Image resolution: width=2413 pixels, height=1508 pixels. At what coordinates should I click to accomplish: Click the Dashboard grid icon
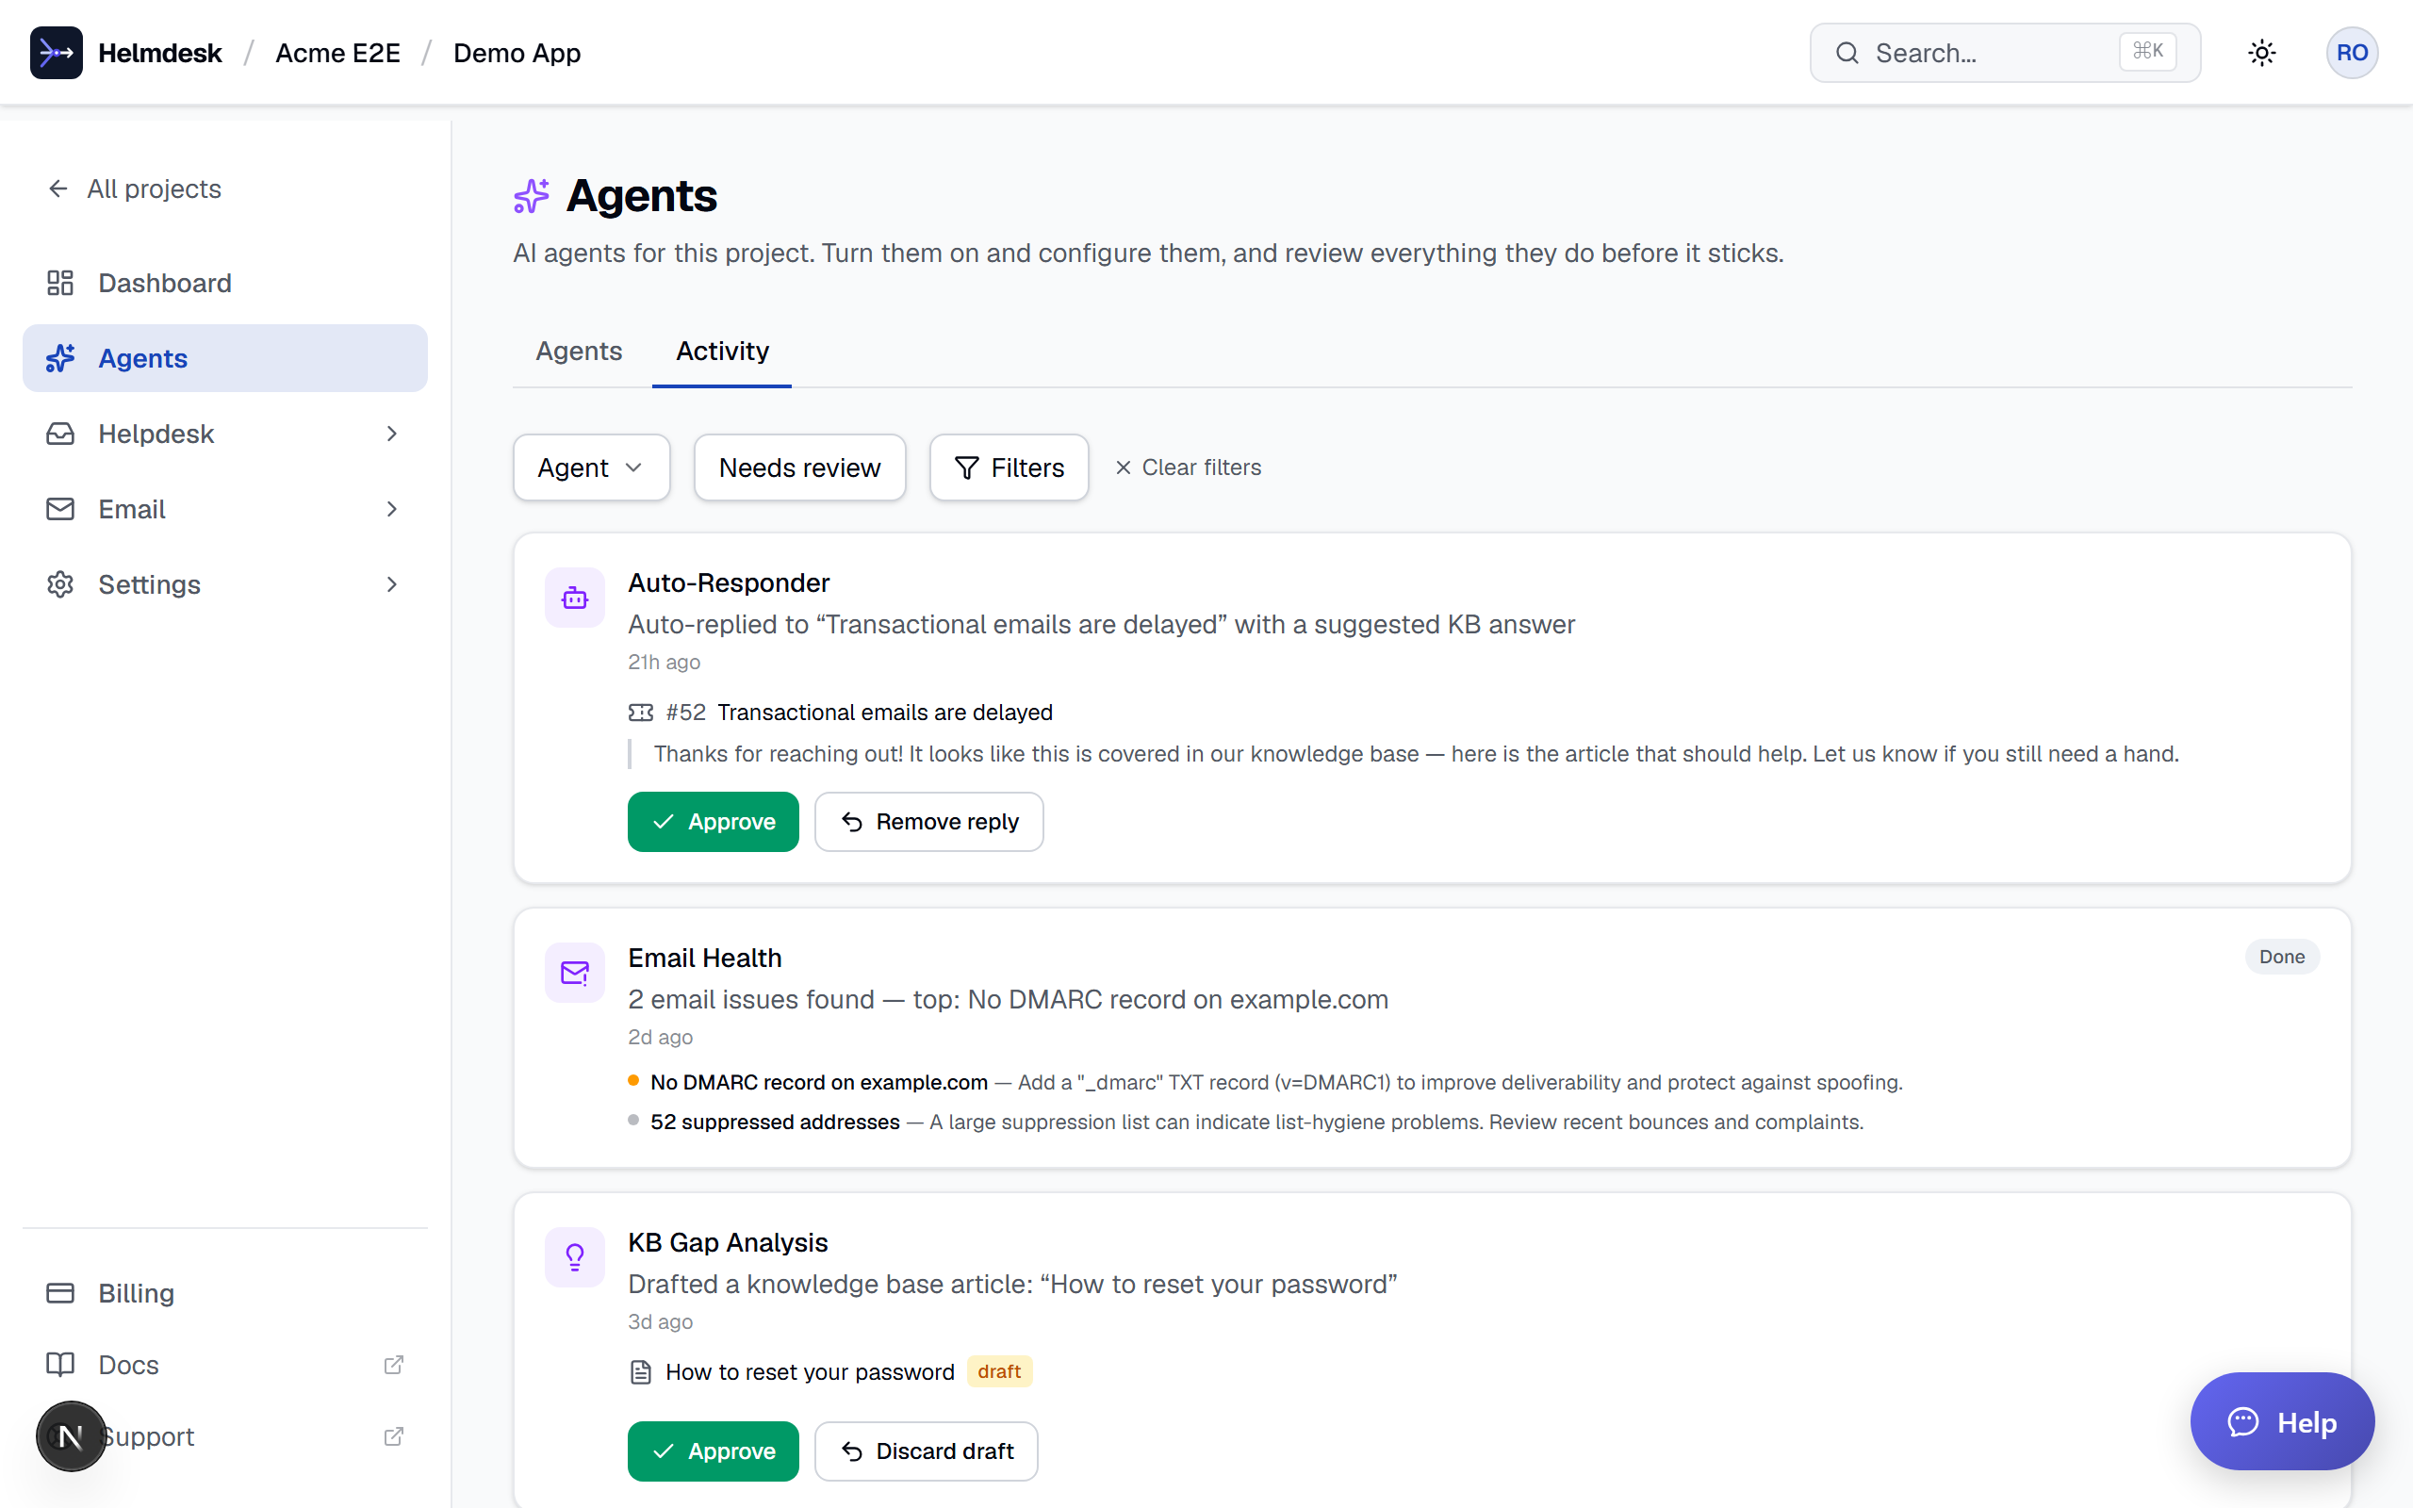tap(59, 284)
